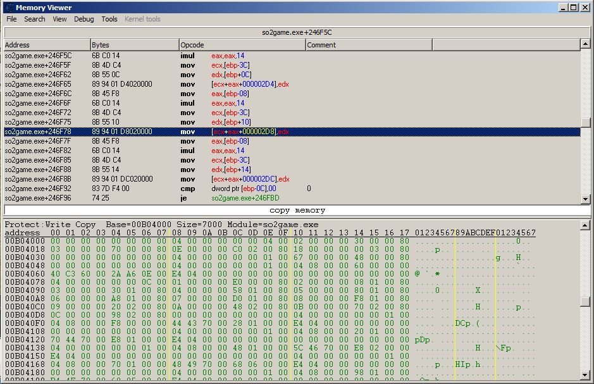Click the Comment column header
The height and width of the screenshot is (384, 594).
click(x=369, y=45)
